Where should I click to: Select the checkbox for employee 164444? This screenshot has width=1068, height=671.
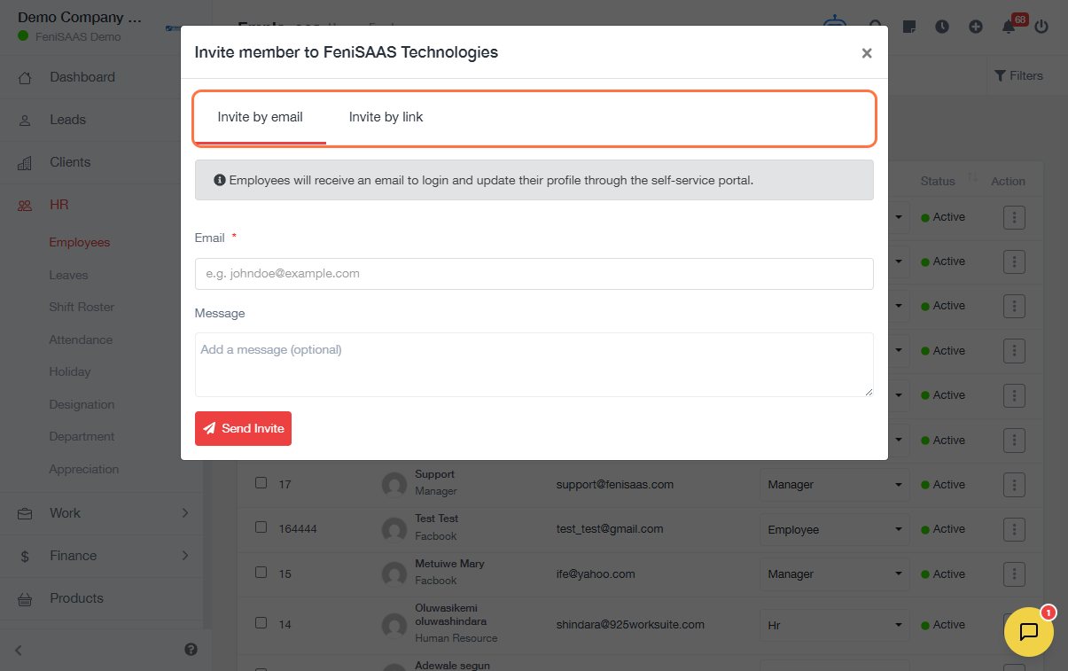pos(261,527)
